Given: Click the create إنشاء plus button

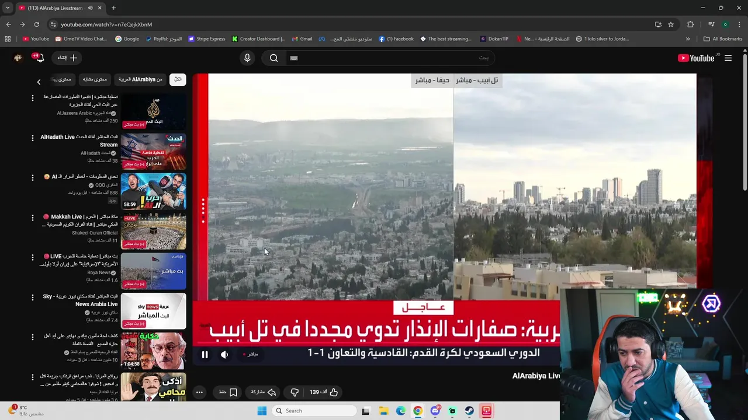Looking at the screenshot, I should 67,58.
